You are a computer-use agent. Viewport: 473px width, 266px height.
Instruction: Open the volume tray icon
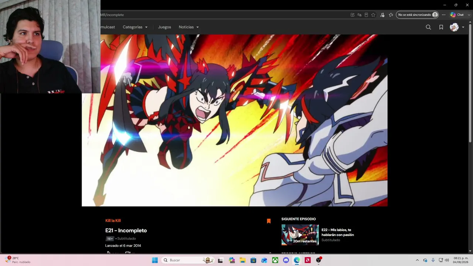[x=447, y=260]
